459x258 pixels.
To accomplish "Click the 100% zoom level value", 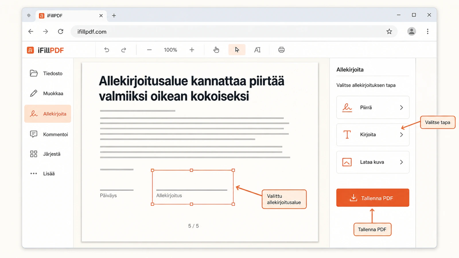I will (170, 50).
